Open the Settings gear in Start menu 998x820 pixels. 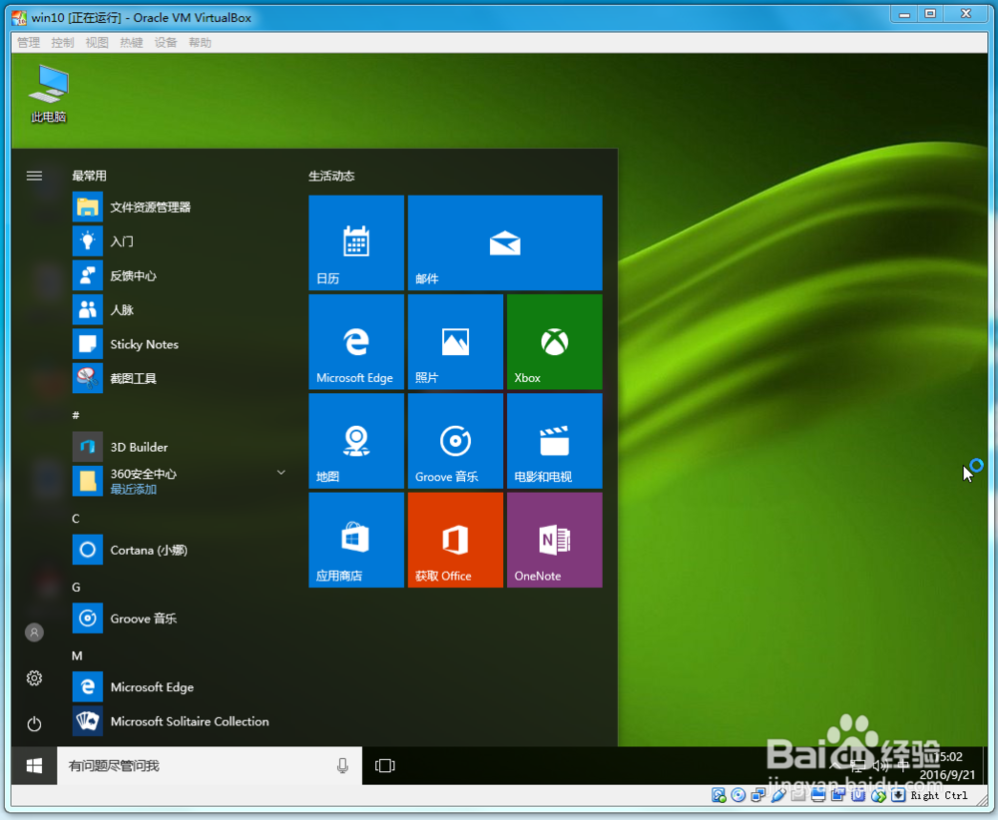pyautogui.click(x=34, y=678)
